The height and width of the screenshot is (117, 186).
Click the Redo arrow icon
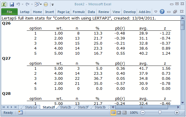pos(27,4)
